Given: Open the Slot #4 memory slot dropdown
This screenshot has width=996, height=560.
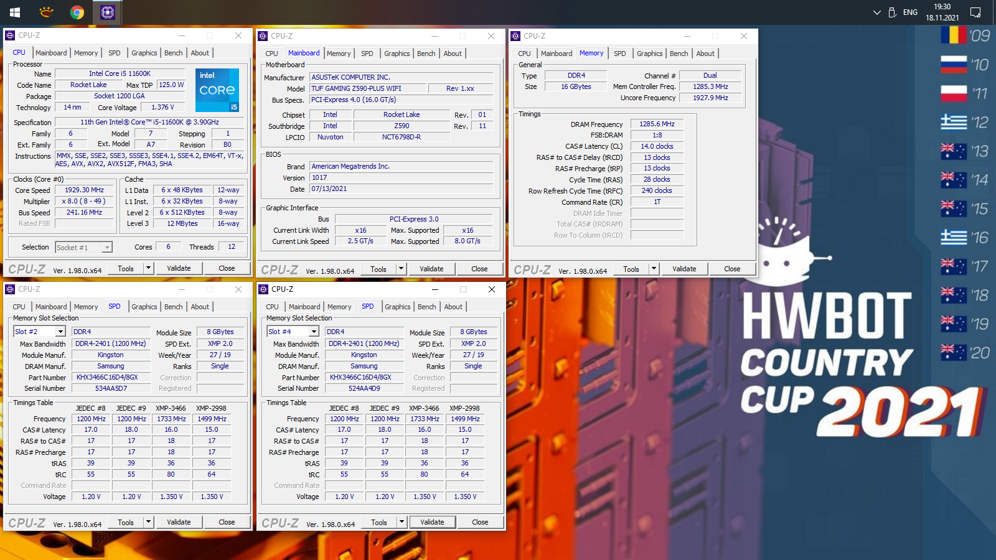Looking at the screenshot, I should 314,332.
